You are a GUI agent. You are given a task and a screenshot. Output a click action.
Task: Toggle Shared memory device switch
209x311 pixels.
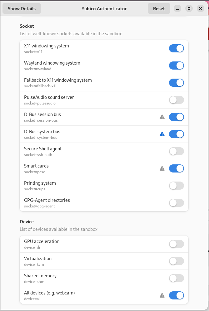tap(176, 278)
